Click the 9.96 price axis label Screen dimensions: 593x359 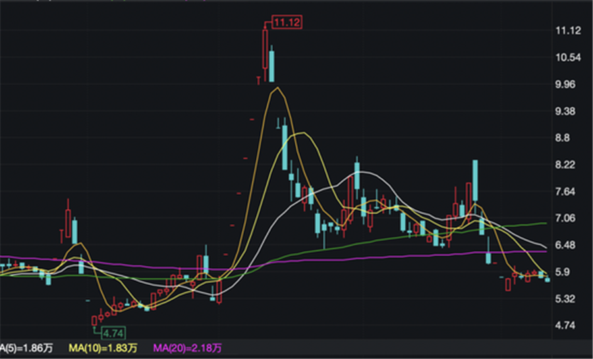[x=567, y=85]
